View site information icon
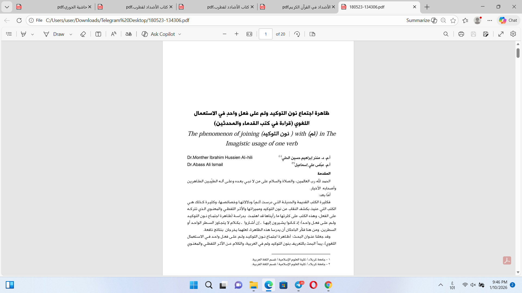Viewport: 522px width, 293px height. [31, 20]
